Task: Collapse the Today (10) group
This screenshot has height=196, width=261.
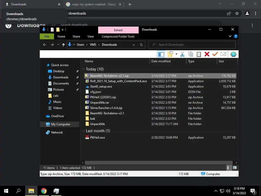Action: click(84, 69)
